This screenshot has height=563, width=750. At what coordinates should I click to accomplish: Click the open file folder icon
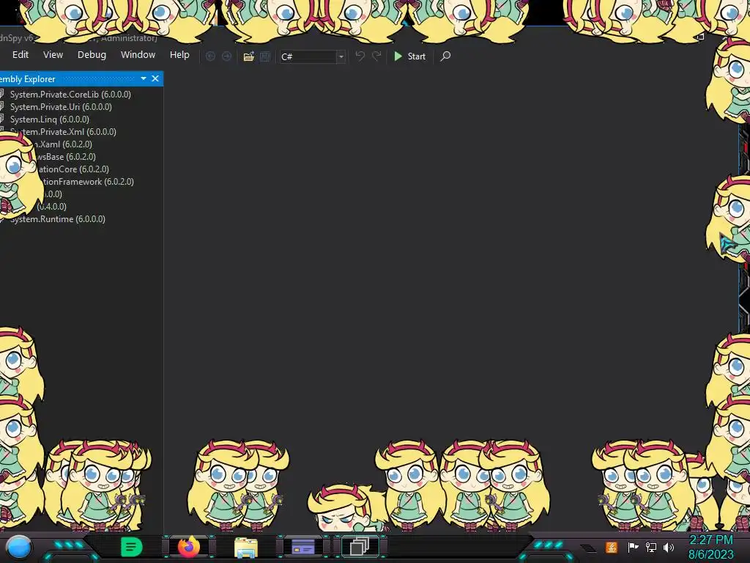coord(249,56)
